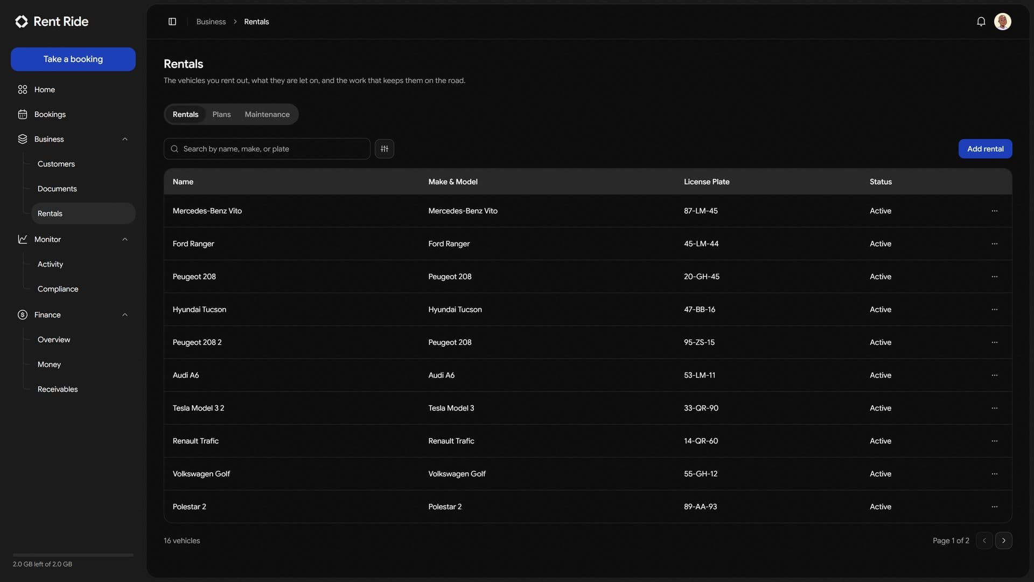The height and width of the screenshot is (582, 1034).
Task: Click the Rent Ride logo
Action: [52, 22]
